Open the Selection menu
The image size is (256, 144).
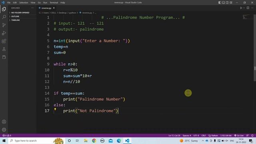coord(24,2)
